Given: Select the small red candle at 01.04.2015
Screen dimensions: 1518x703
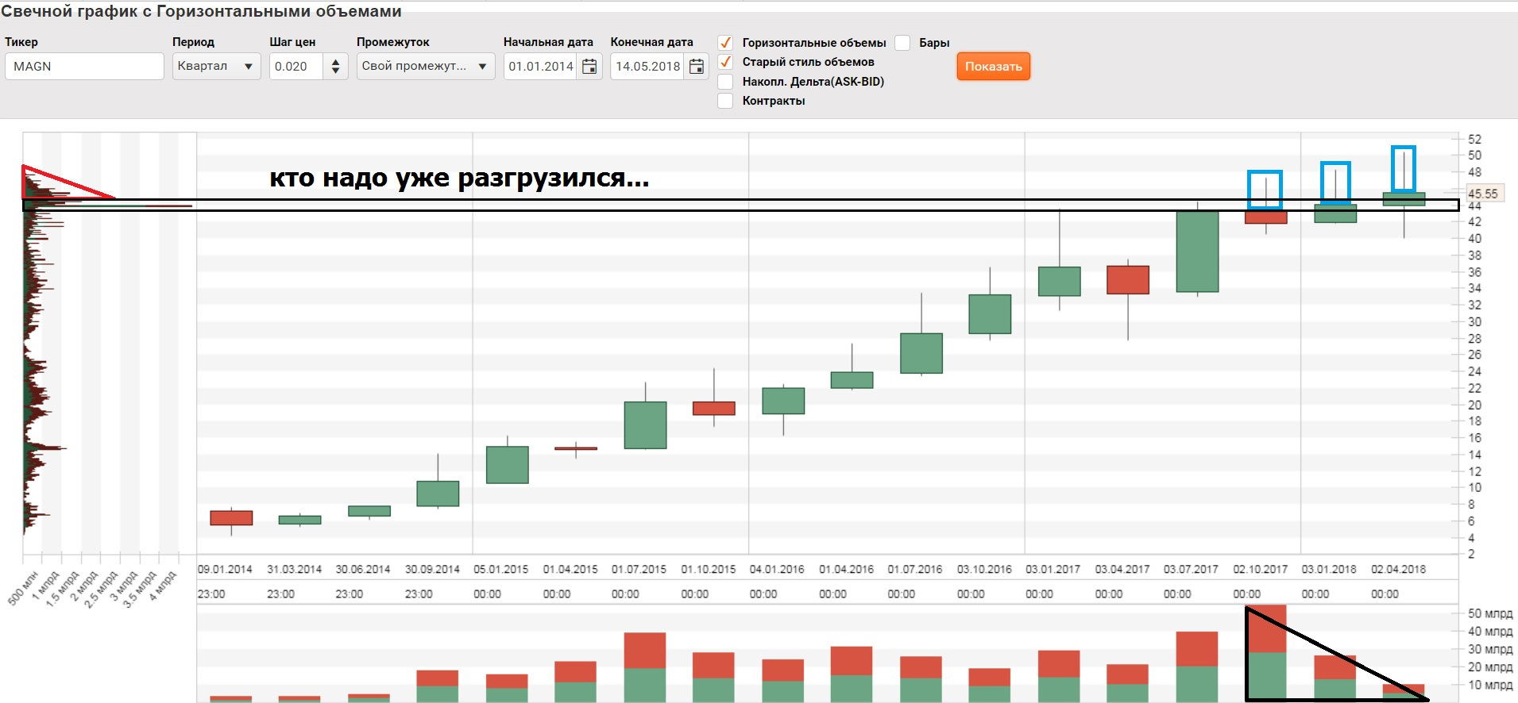Looking at the screenshot, I should [576, 448].
